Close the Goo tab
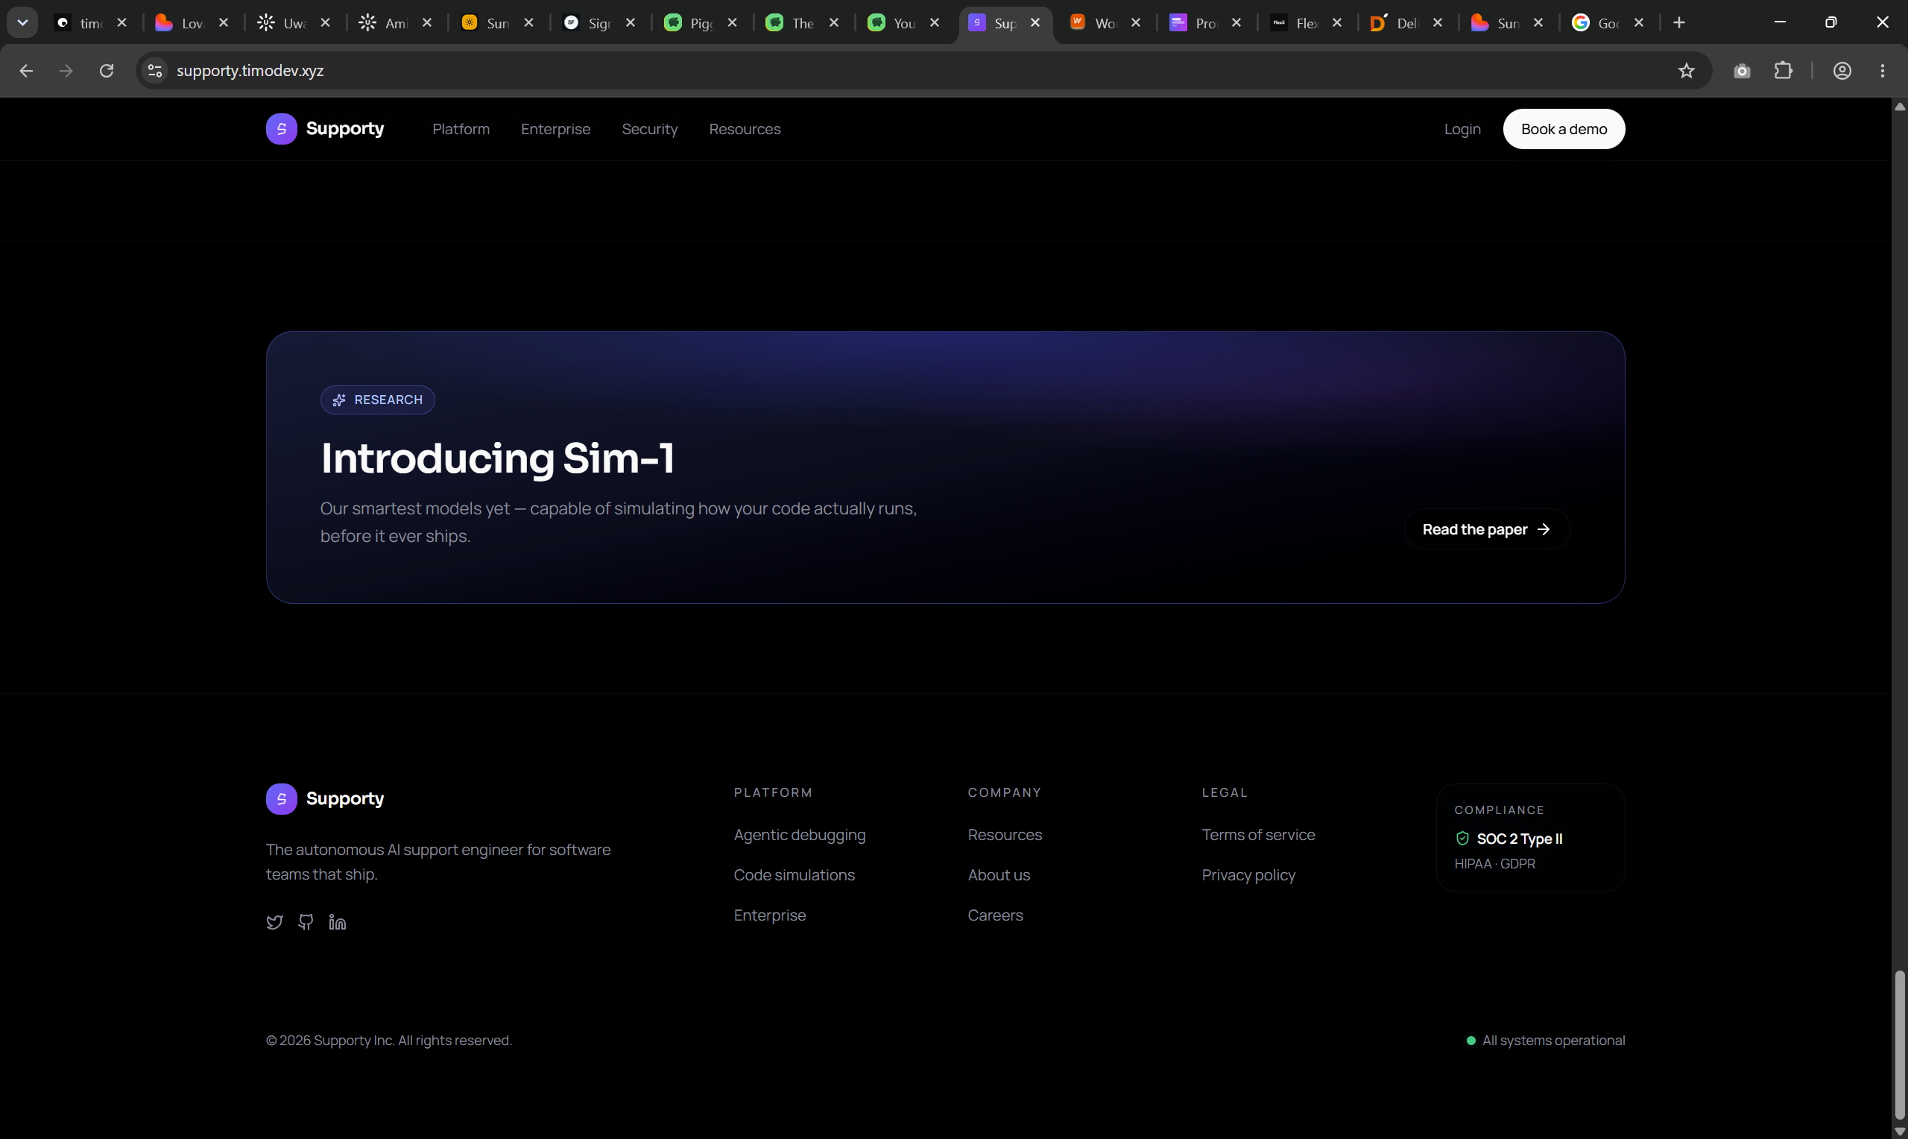The image size is (1908, 1139). tap(1639, 23)
